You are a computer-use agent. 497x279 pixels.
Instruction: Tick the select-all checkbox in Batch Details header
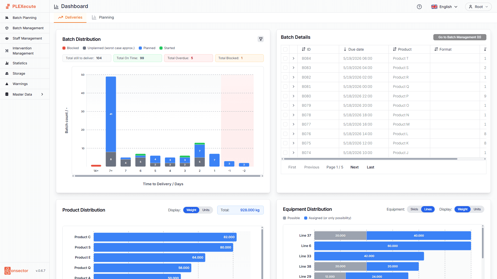click(285, 49)
